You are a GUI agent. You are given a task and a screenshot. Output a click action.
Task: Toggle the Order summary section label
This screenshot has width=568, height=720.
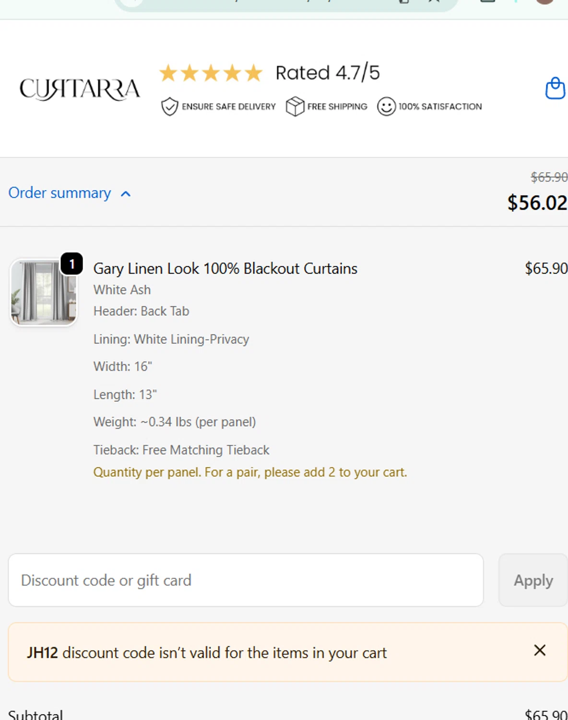[59, 193]
